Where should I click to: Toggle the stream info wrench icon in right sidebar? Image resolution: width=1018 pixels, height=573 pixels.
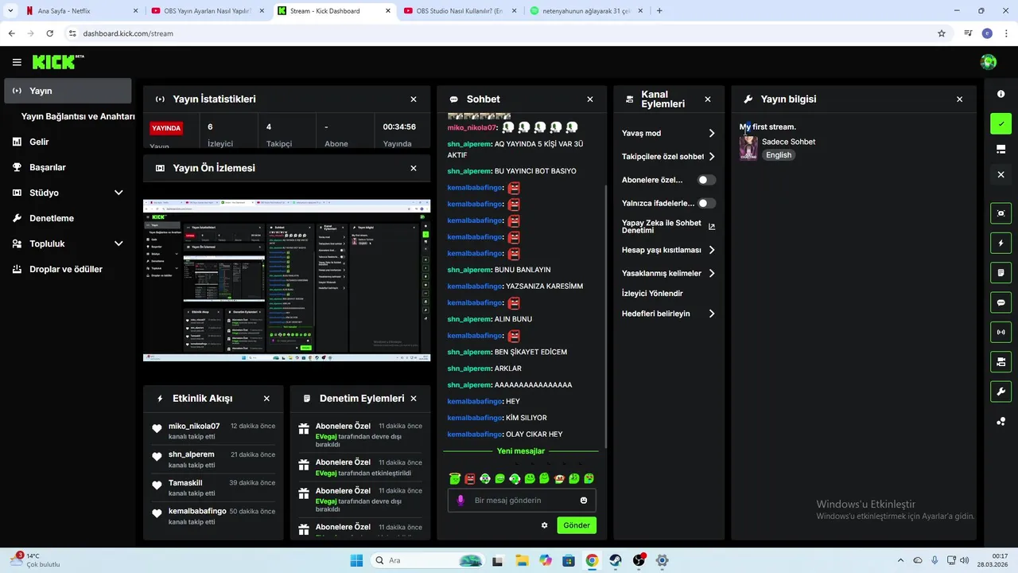click(1001, 392)
